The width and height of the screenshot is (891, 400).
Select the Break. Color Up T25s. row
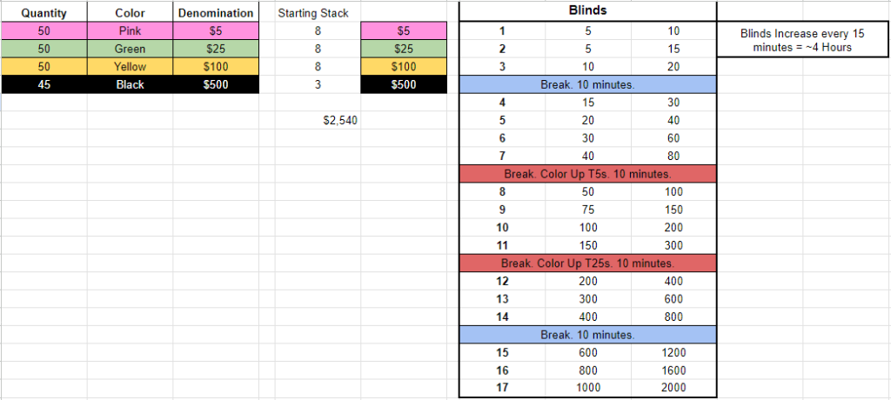pos(587,263)
